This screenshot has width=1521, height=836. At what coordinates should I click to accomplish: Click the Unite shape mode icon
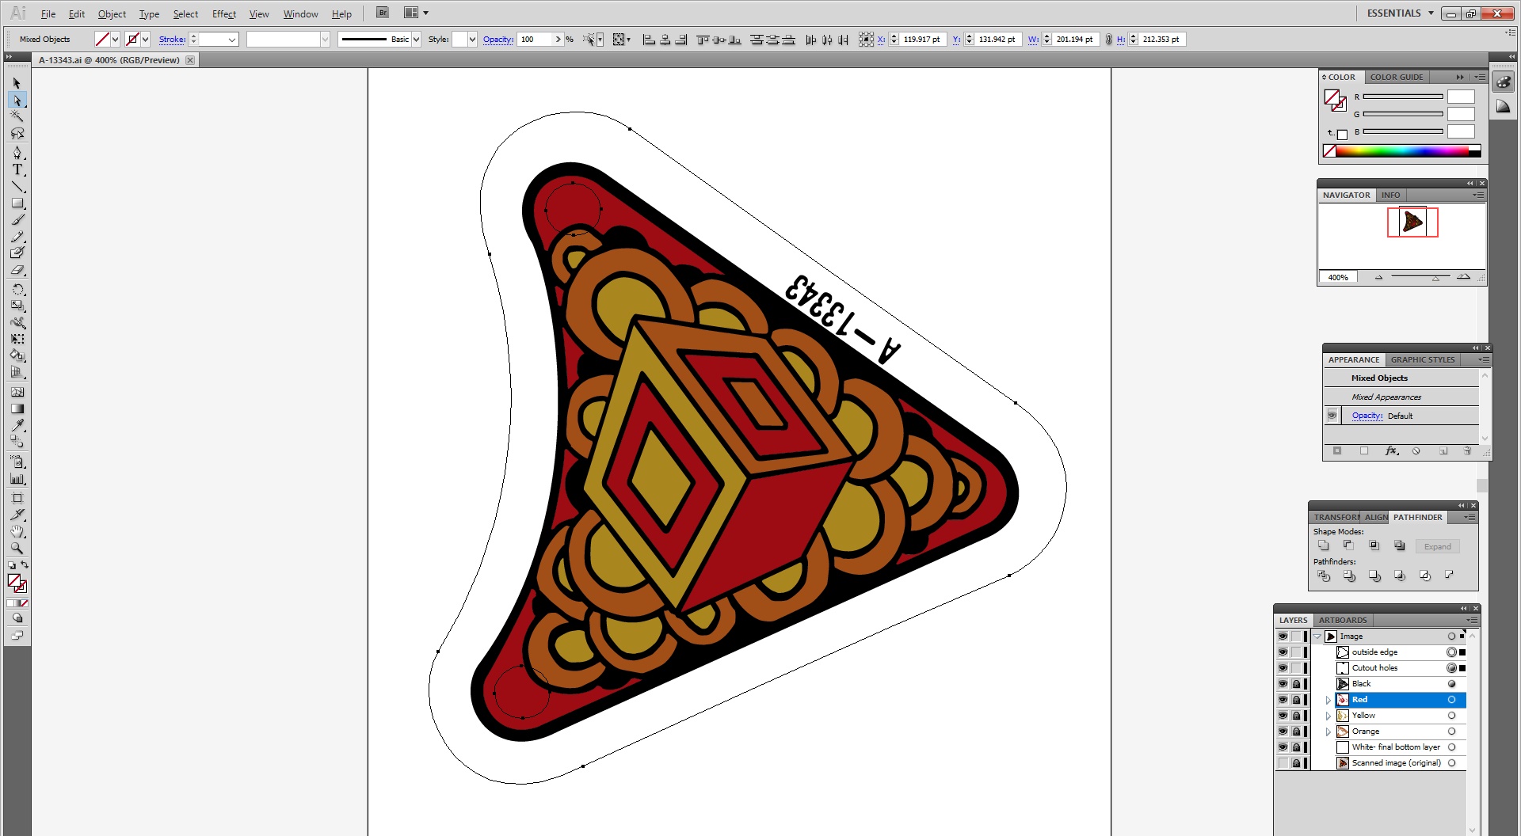1323,545
